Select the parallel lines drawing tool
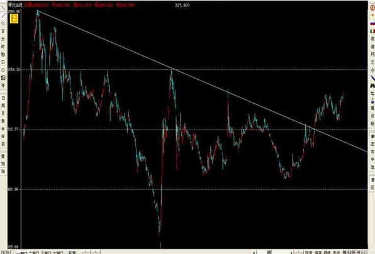The height and width of the screenshot is (254, 375). click(3, 23)
